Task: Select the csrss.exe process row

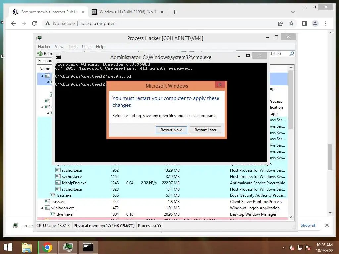Action: coord(162,201)
